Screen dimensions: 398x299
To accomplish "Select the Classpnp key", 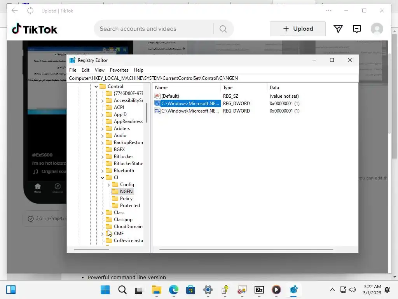I will point(123,220).
